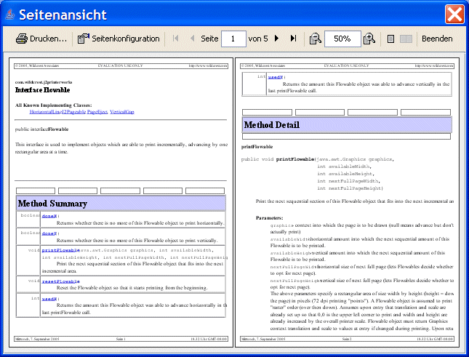Switch to single page view icon

390,39
